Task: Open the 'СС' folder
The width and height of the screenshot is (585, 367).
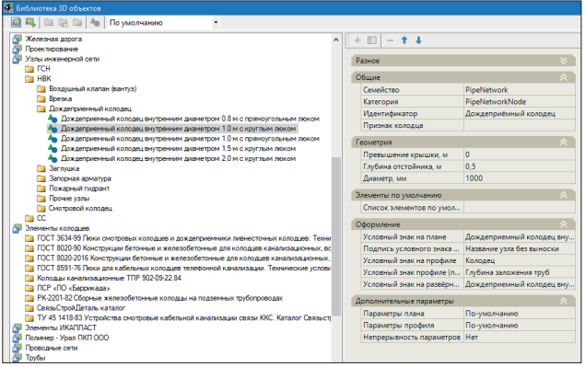Action: click(41, 218)
